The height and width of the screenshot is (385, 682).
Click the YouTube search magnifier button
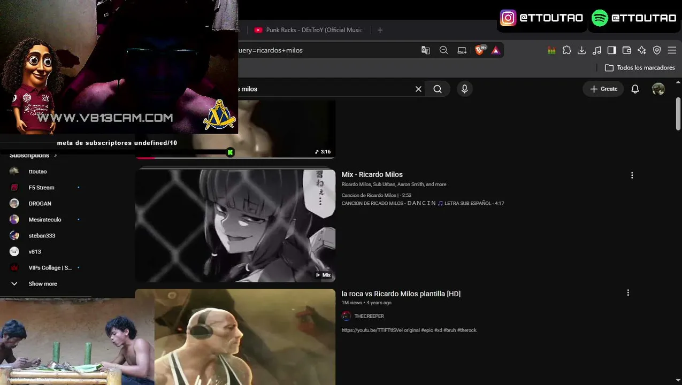pyautogui.click(x=438, y=89)
